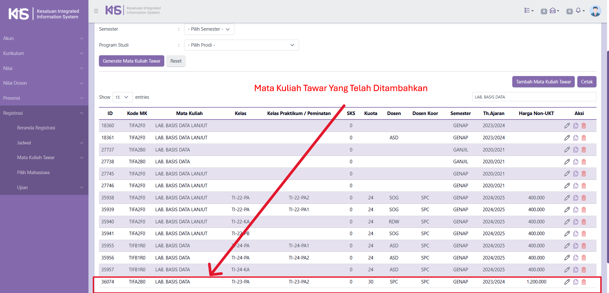The height and width of the screenshot is (293, 609).
Task: Click the search field containing LAB. BASIS DATA
Action: [x=534, y=97]
